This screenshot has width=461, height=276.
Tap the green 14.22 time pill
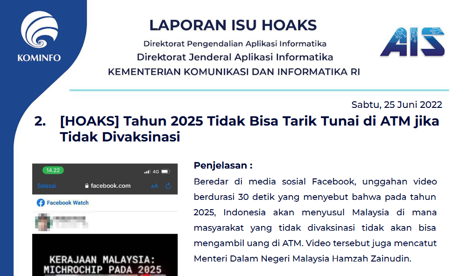(x=53, y=170)
